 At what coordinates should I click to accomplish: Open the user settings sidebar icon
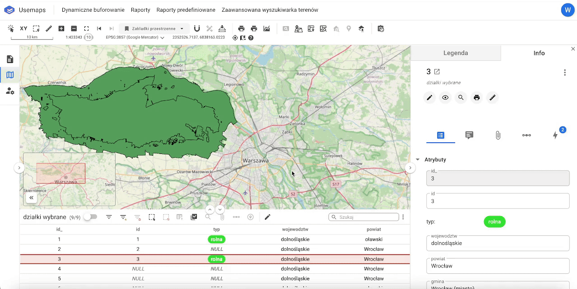(10, 91)
